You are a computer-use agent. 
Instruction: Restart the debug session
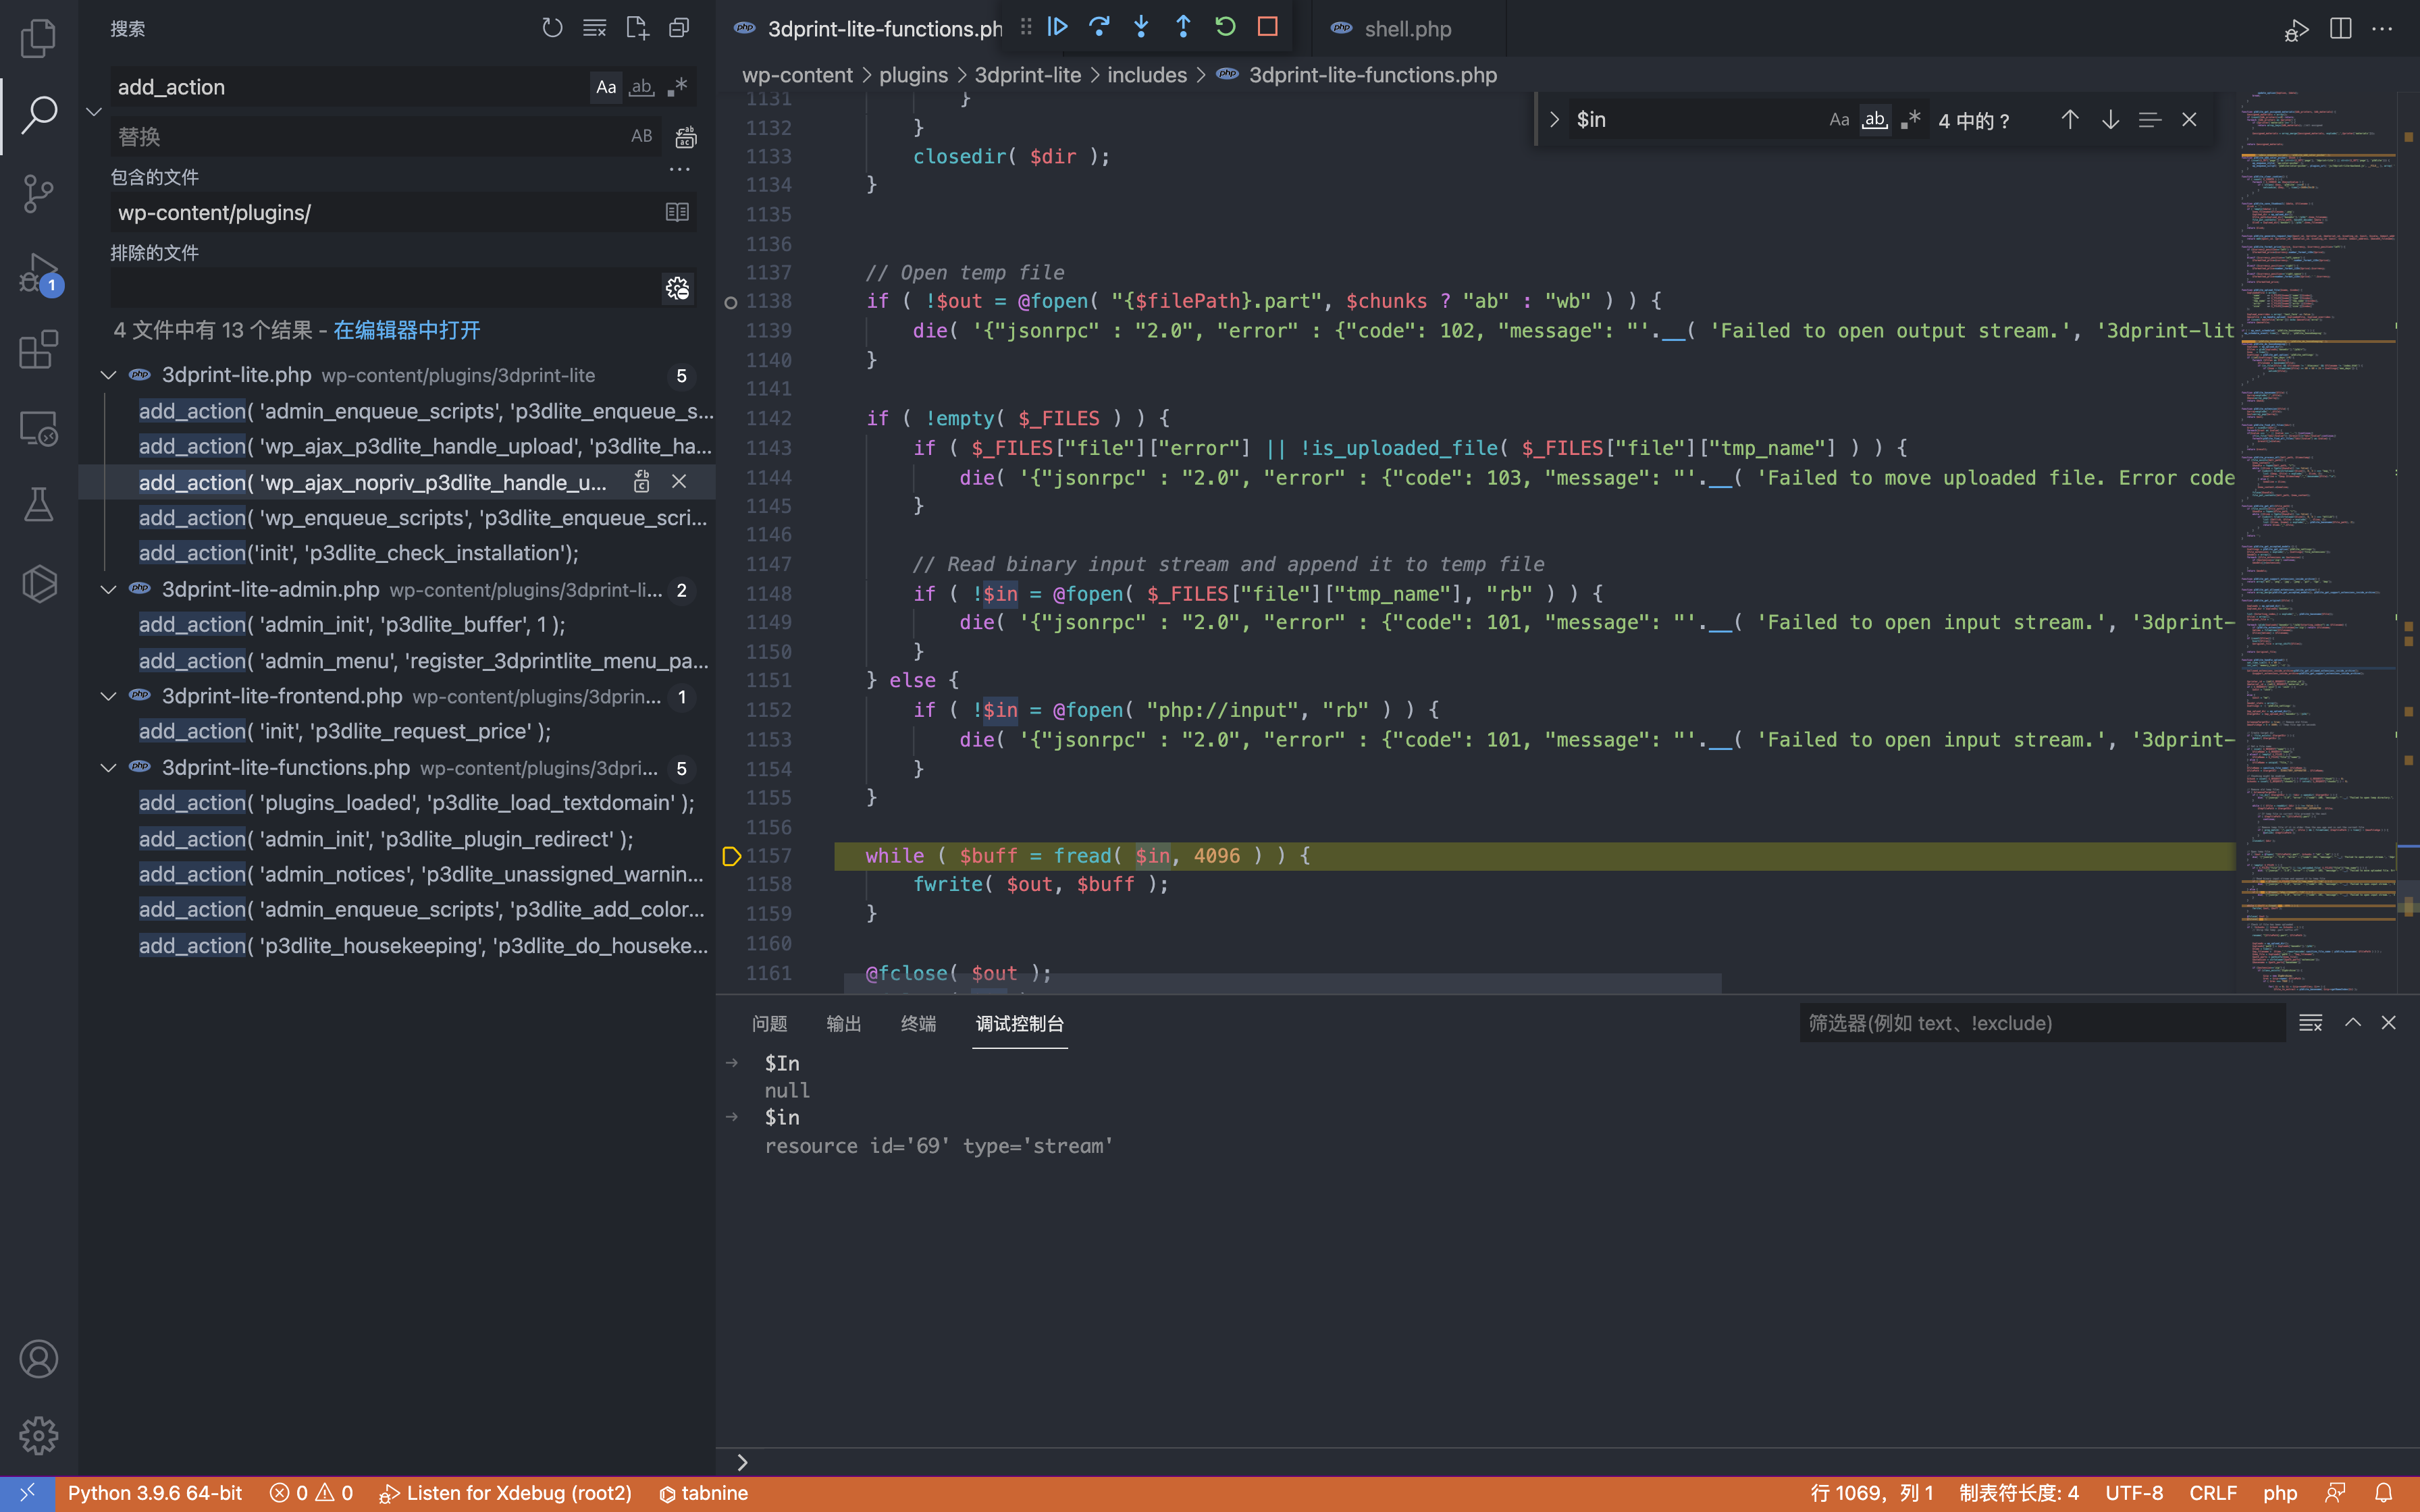pyautogui.click(x=1225, y=27)
